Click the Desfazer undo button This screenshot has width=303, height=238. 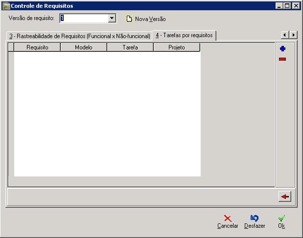tap(255, 222)
